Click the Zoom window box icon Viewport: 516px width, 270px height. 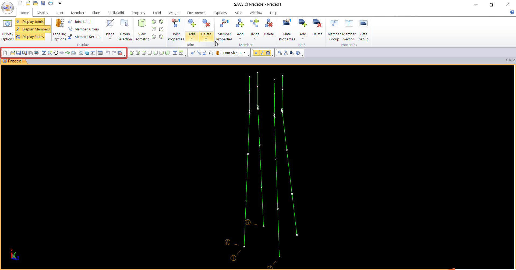click(x=81, y=53)
